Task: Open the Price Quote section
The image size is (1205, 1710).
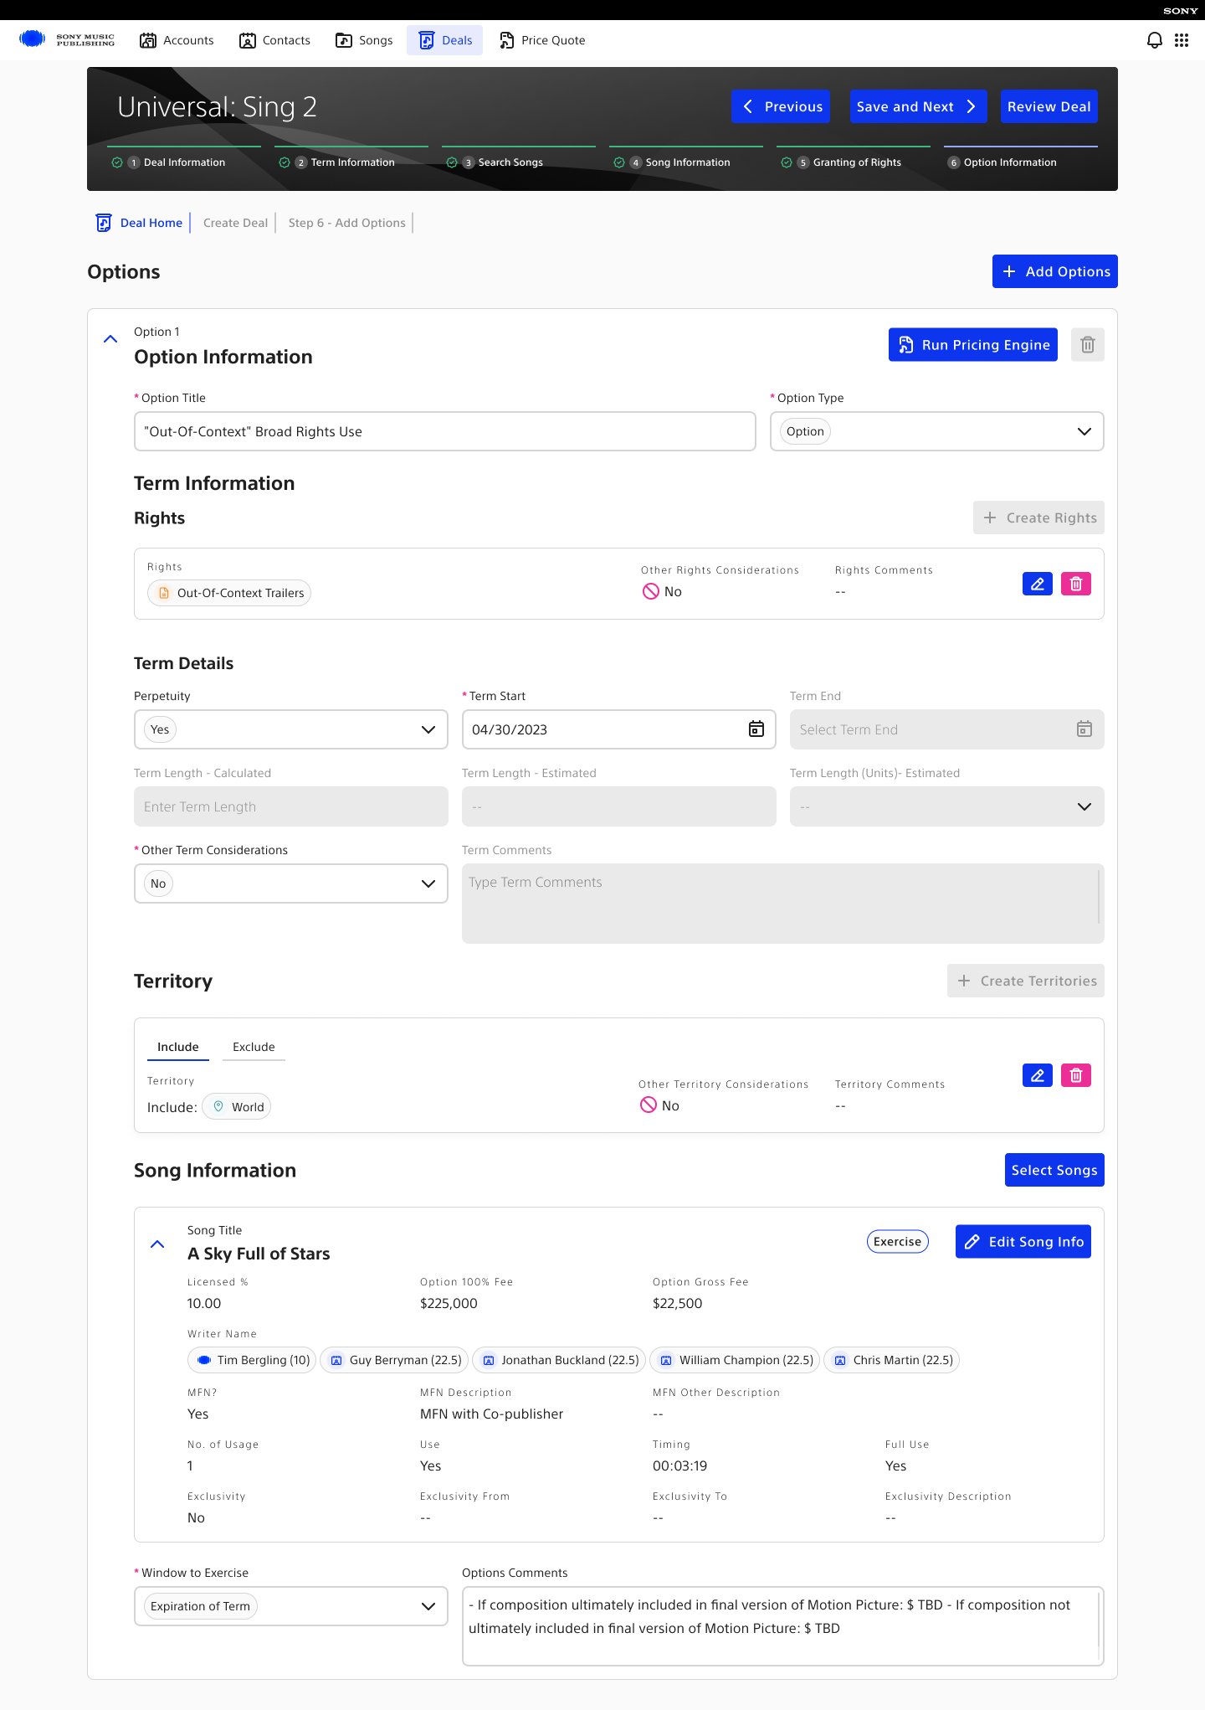Action: [542, 40]
